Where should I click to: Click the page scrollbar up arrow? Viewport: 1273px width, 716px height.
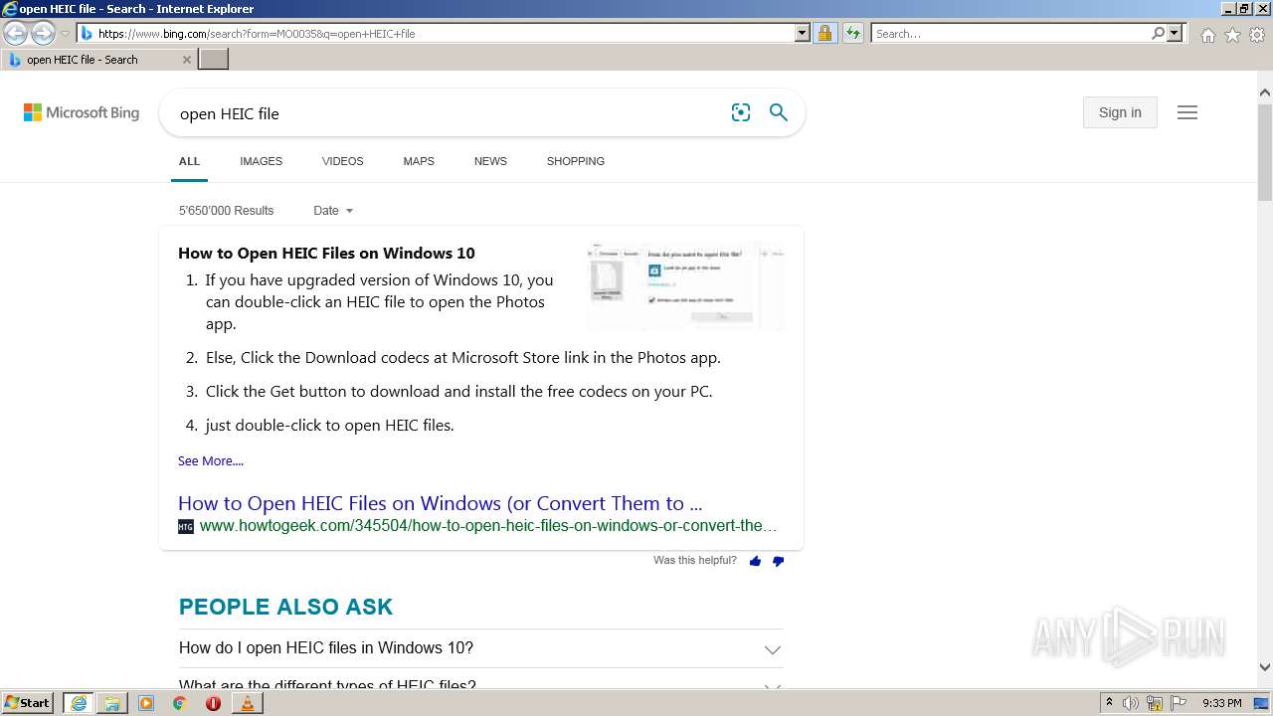point(1265,93)
